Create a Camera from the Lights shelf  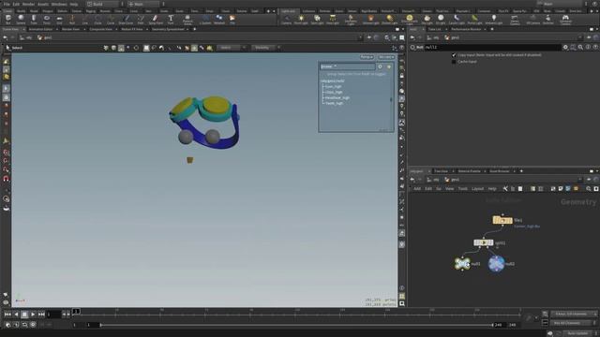(x=286, y=20)
